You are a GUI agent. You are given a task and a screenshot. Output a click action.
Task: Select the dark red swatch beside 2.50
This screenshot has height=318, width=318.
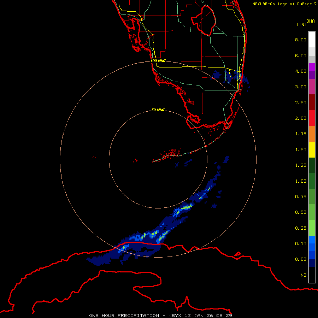(x=312, y=102)
